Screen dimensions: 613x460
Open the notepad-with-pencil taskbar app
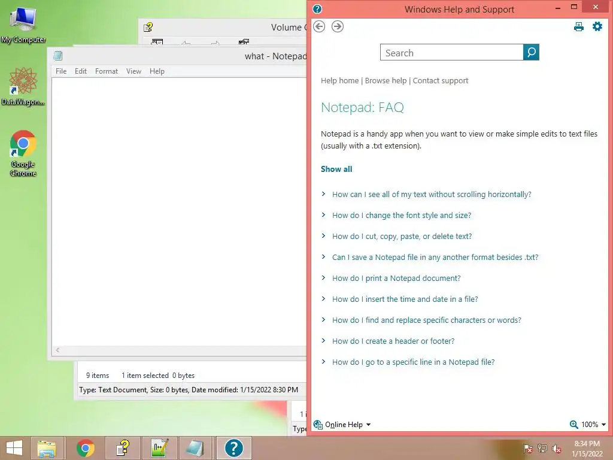(x=160, y=448)
